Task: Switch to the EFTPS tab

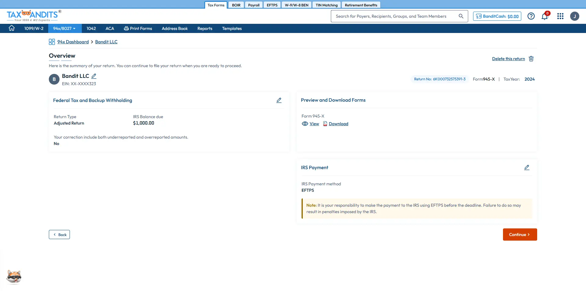Action: tap(272, 5)
